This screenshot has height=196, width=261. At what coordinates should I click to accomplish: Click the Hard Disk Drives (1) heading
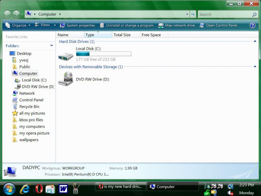(x=77, y=41)
